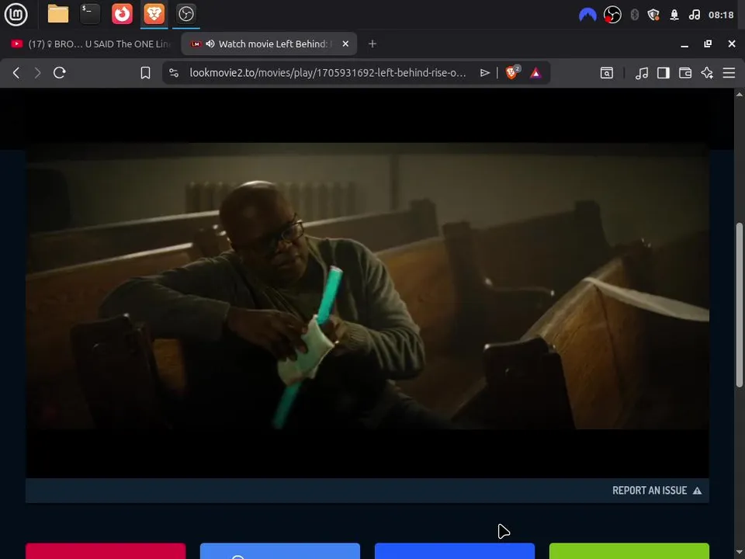Open the tab search toolbar button
The image size is (745, 559).
(607, 73)
